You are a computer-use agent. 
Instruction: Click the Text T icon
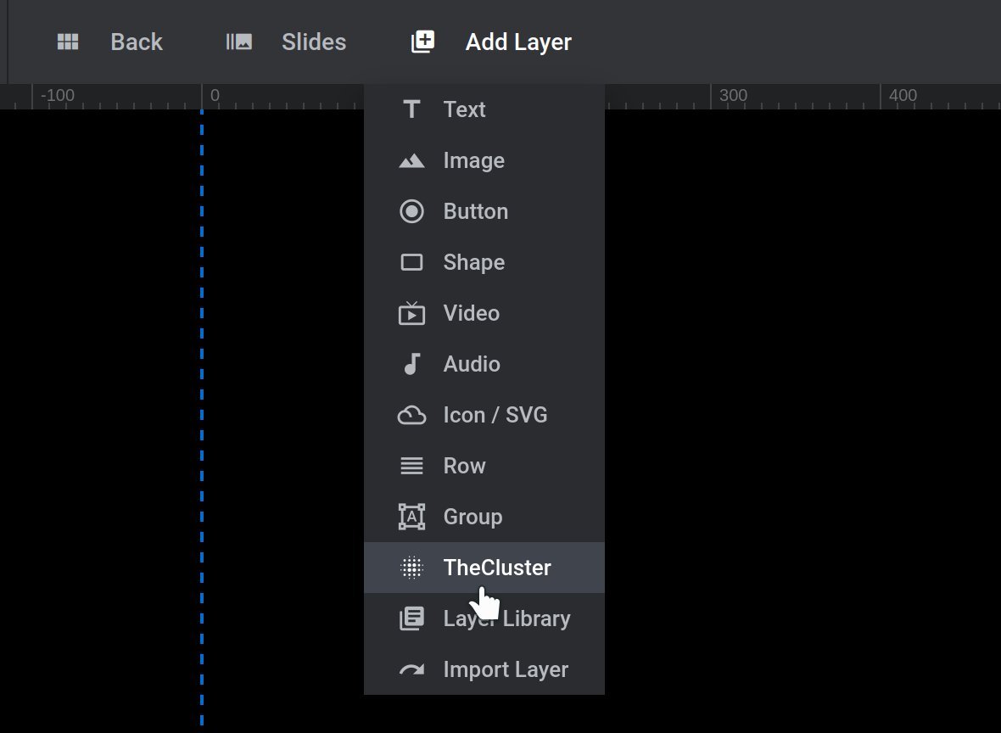(x=411, y=109)
